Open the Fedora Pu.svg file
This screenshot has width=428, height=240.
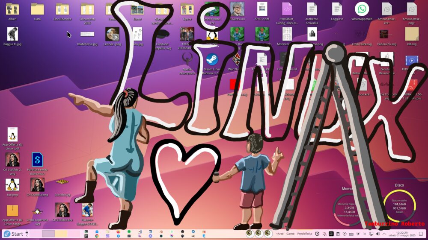pos(387,38)
